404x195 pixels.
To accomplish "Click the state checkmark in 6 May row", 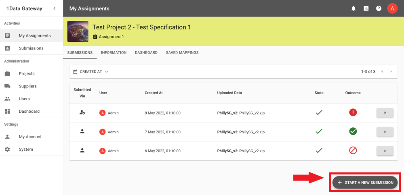I will tap(319, 151).
